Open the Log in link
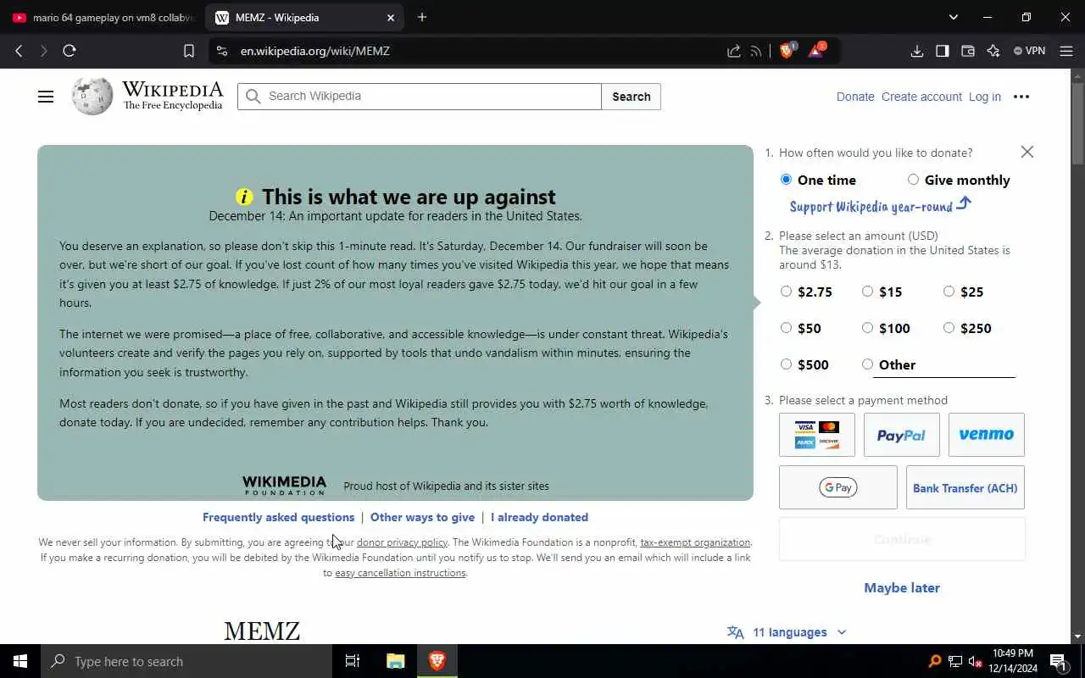 tap(985, 97)
